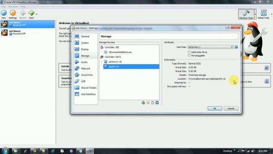The height and width of the screenshot is (154, 273).
Task: Open the Windows Start orb
Action: (x=5, y=151)
